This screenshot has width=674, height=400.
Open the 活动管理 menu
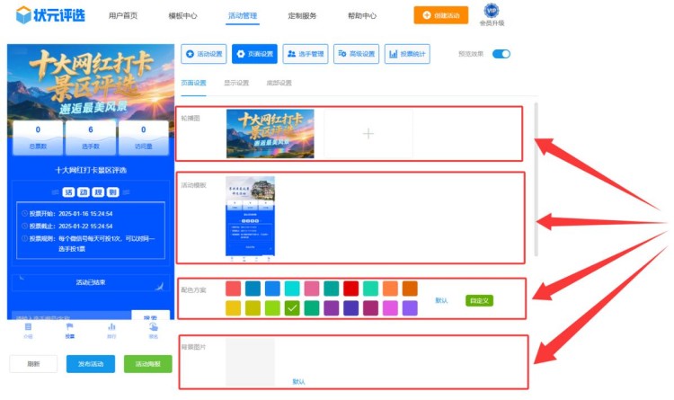click(x=243, y=16)
